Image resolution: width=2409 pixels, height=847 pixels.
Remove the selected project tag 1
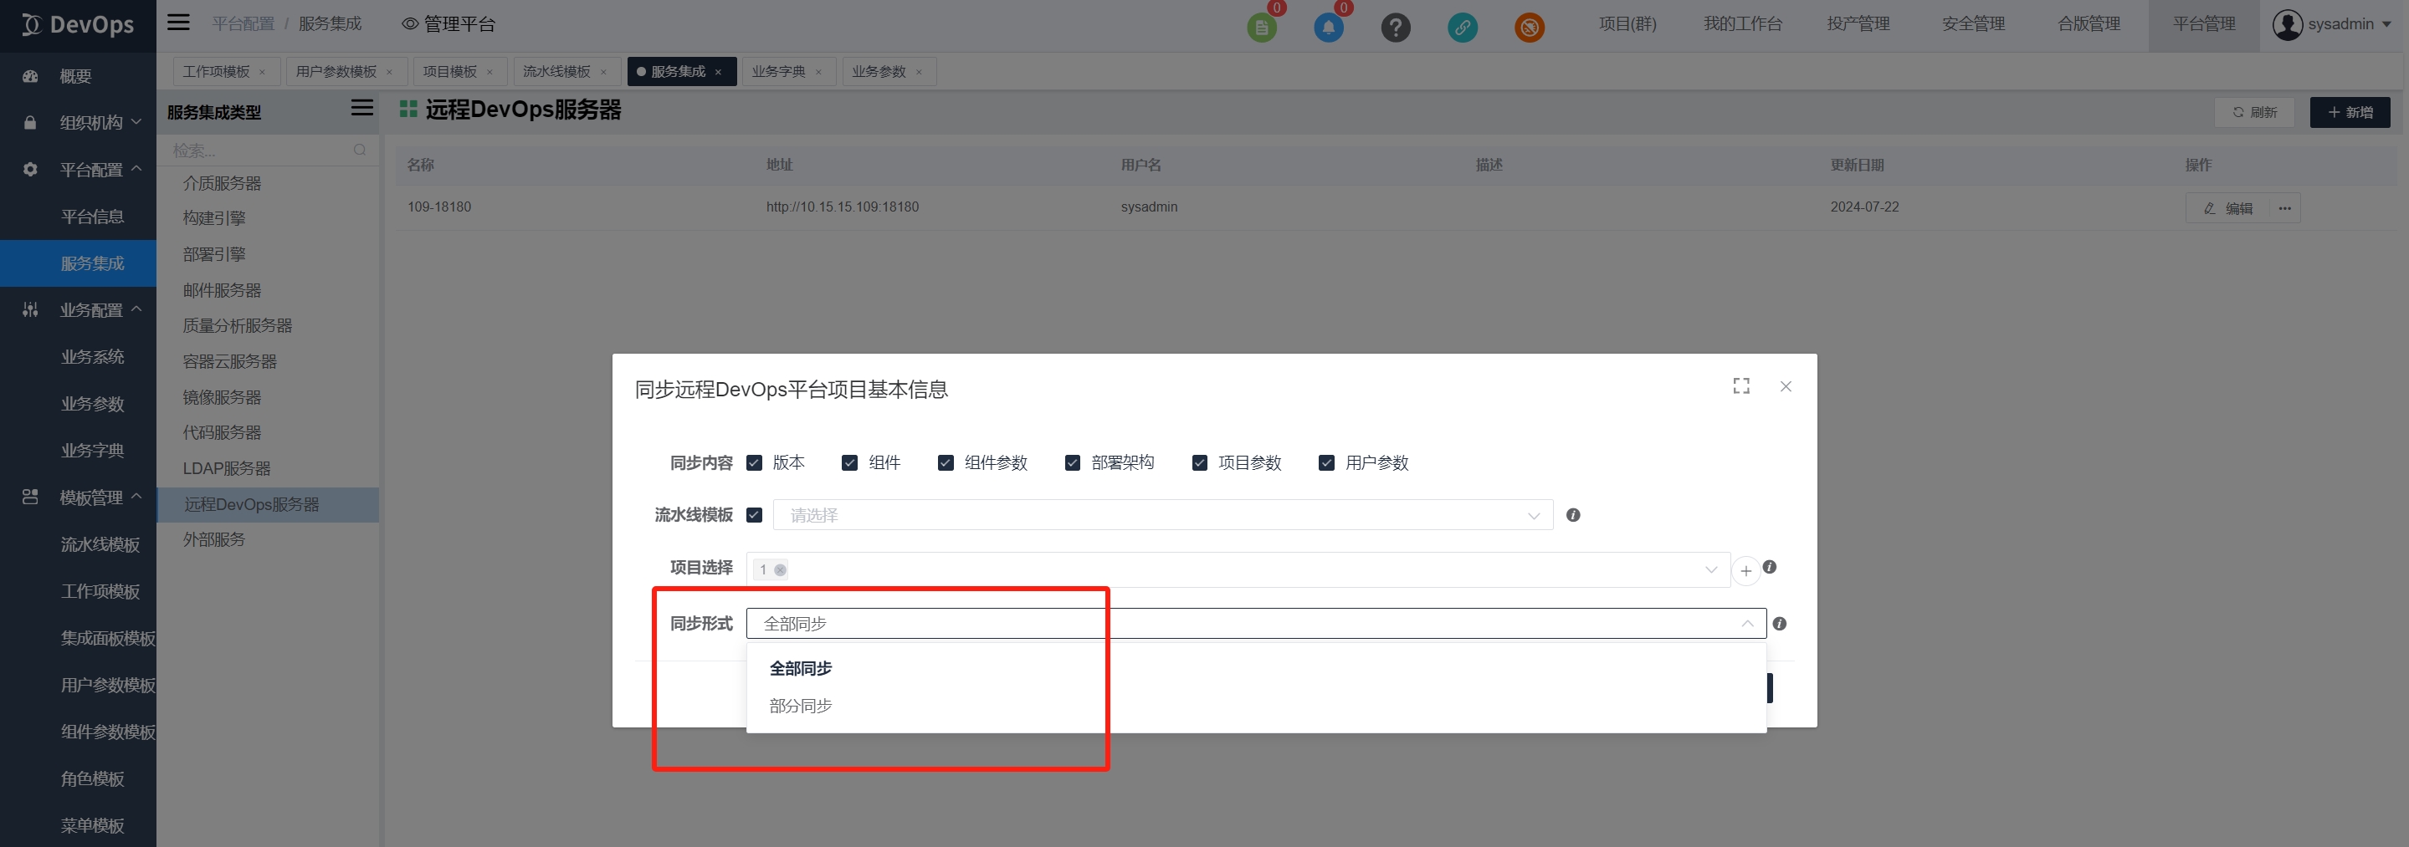(x=780, y=570)
